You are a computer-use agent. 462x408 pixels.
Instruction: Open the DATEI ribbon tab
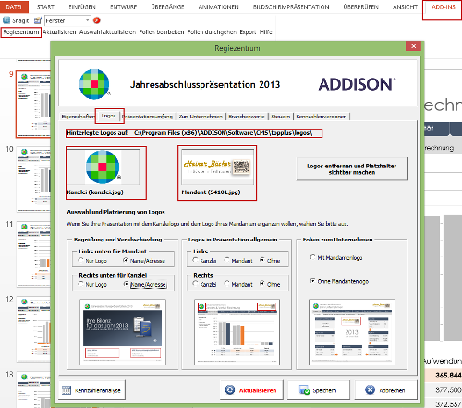click(x=14, y=6)
